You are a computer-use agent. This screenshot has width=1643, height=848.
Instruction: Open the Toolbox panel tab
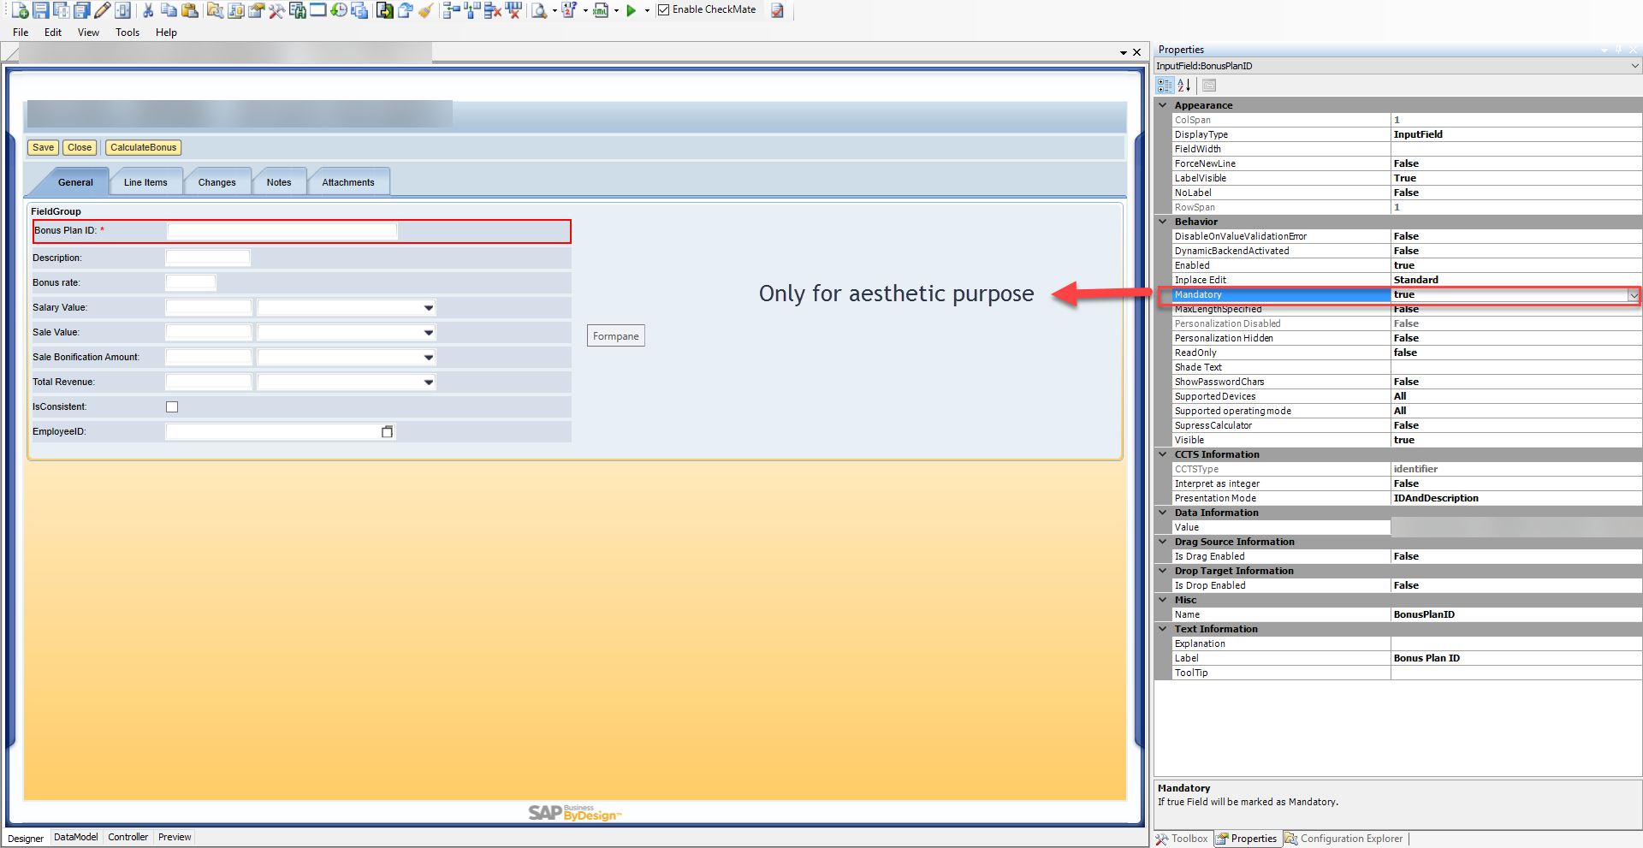1182,839
